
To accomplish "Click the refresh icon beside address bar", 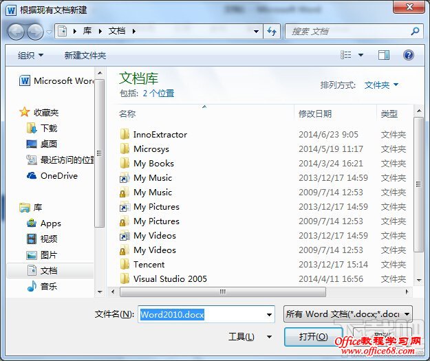I will [272, 31].
